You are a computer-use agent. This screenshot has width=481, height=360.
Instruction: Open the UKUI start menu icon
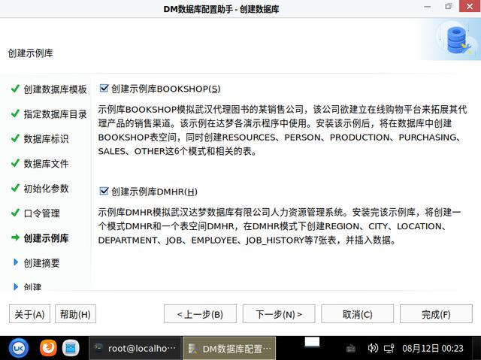coord(19,348)
